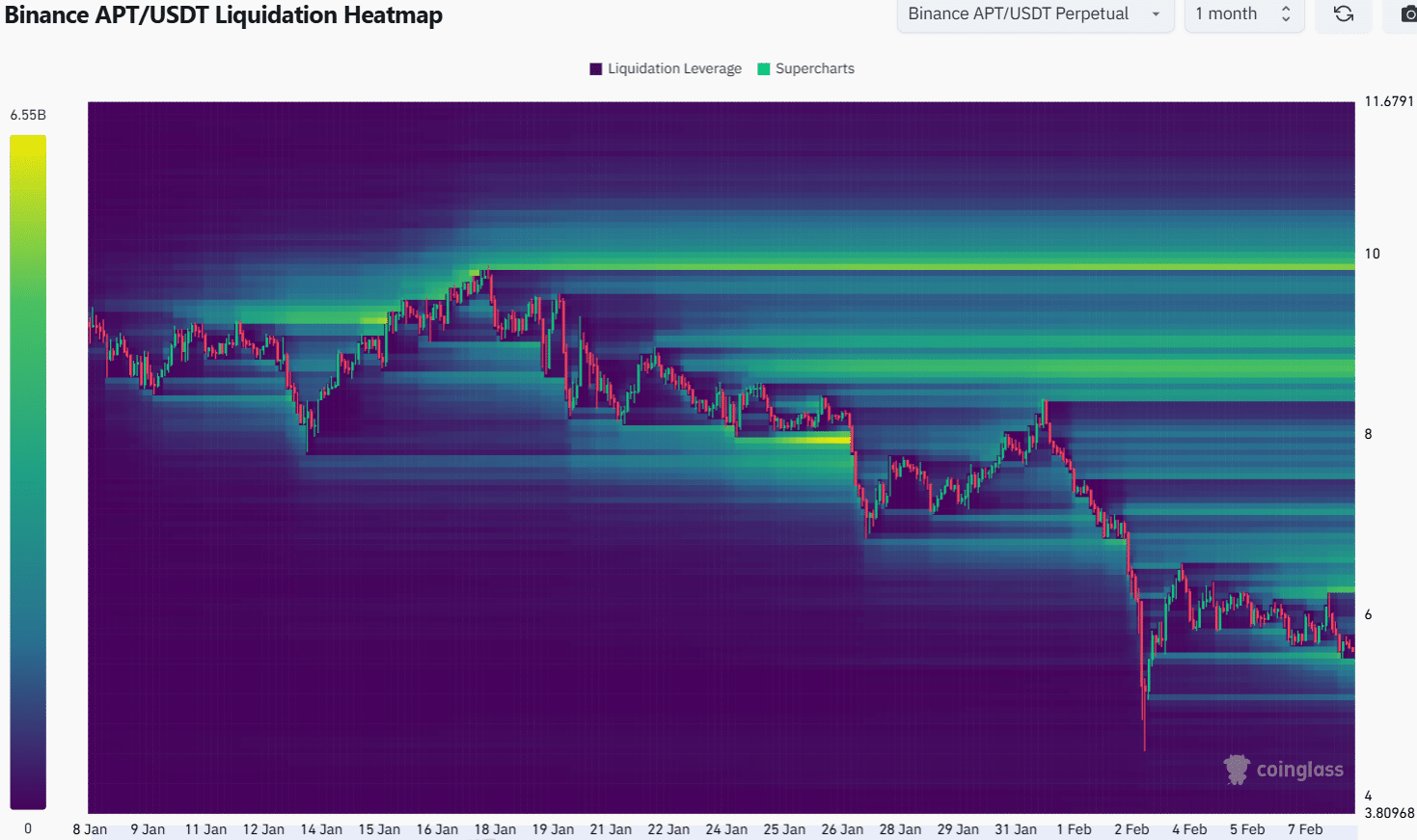Click the 14 Jan date label
Image resolution: width=1417 pixels, height=840 pixels.
pyautogui.click(x=321, y=829)
